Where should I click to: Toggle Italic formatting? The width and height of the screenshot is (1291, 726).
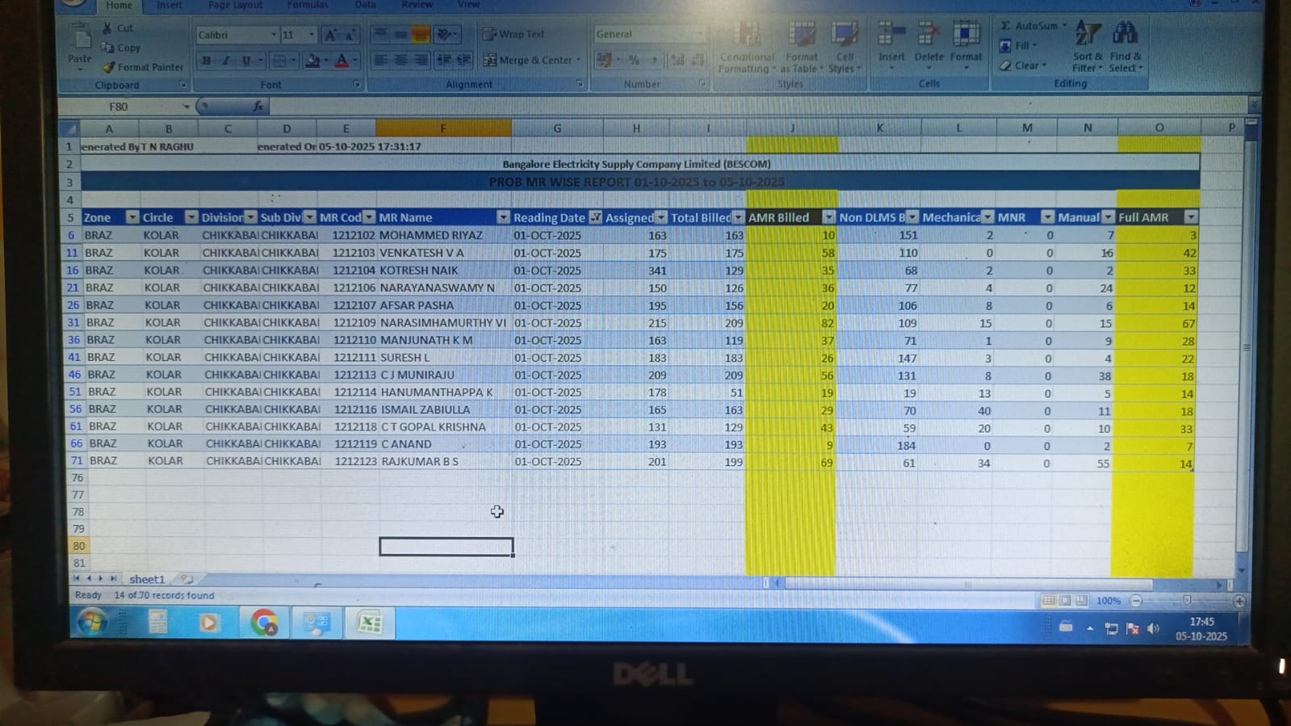[226, 61]
